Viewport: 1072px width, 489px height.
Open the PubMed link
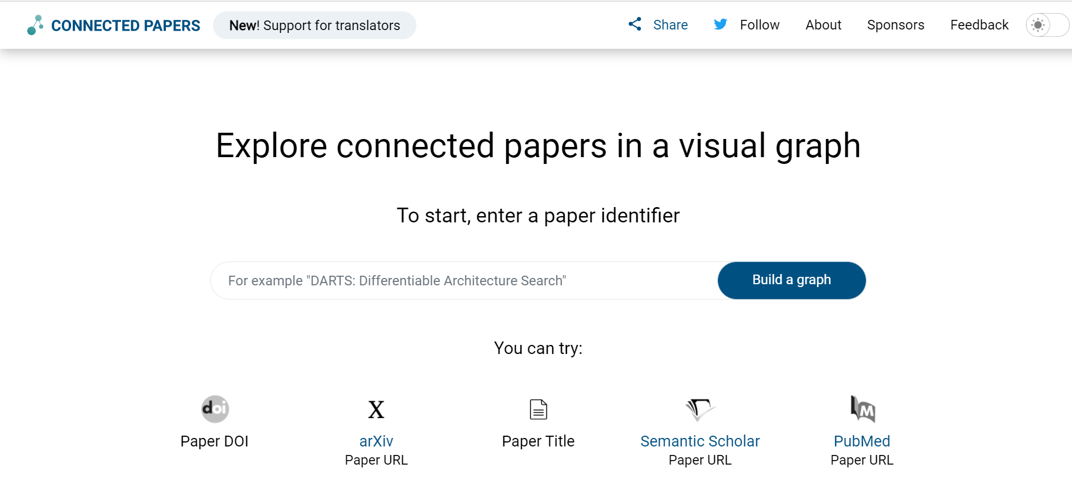click(862, 441)
